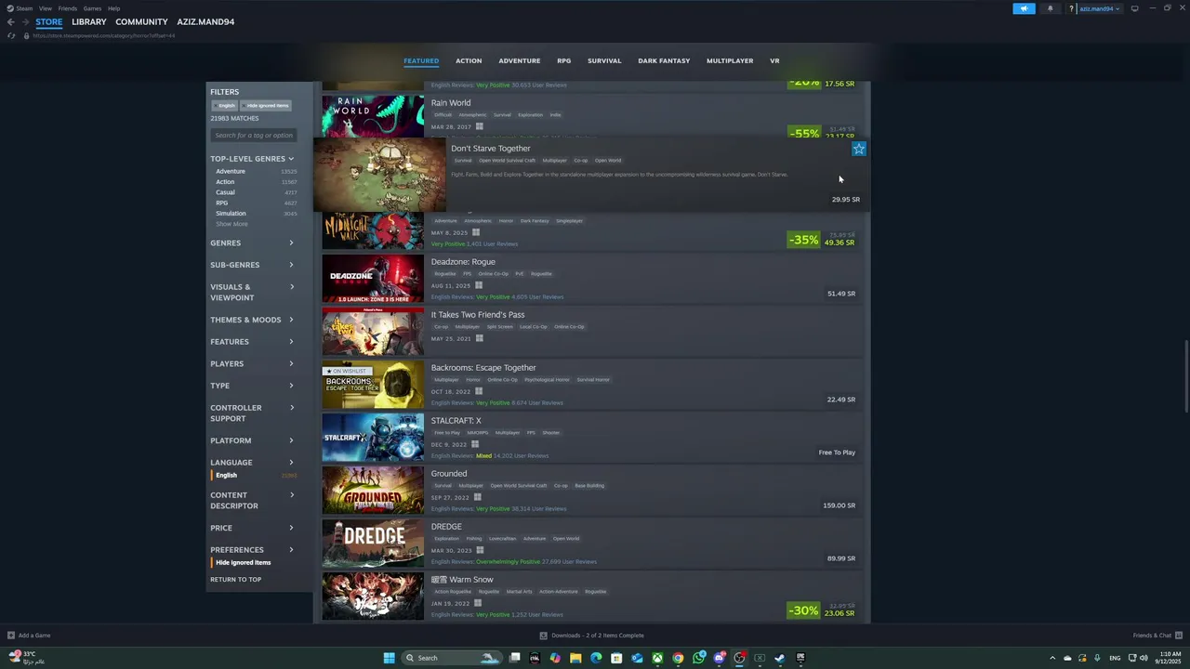
Task: Open Xbox app in the taskbar
Action: (657, 658)
